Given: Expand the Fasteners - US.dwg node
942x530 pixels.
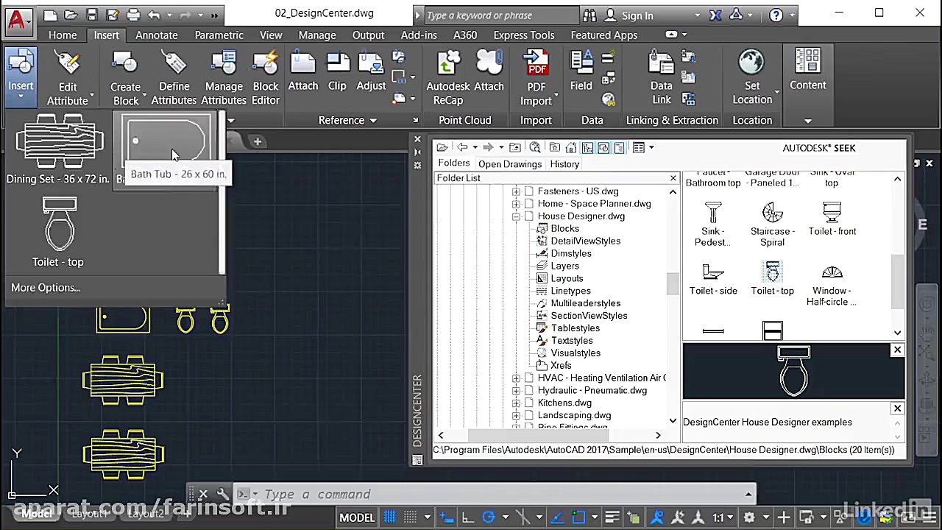Looking at the screenshot, I should (516, 191).
